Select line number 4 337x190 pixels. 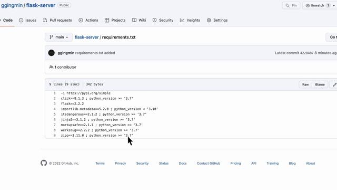tap(55, 109)
